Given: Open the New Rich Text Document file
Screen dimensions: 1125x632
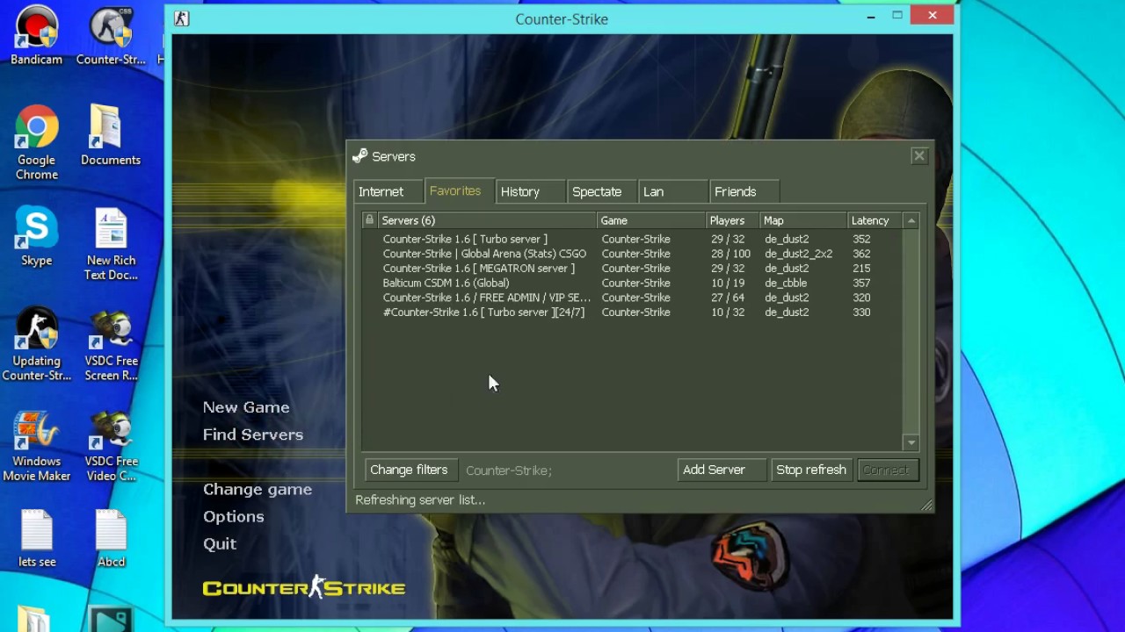Looking at the screenshot, I should (111, 243).
